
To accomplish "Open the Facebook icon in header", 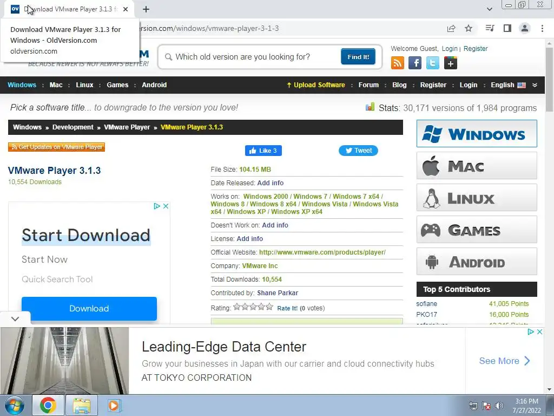I will [x=415, y=63].
